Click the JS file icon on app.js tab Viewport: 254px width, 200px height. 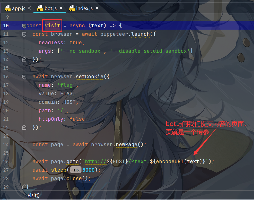[7, 8]
